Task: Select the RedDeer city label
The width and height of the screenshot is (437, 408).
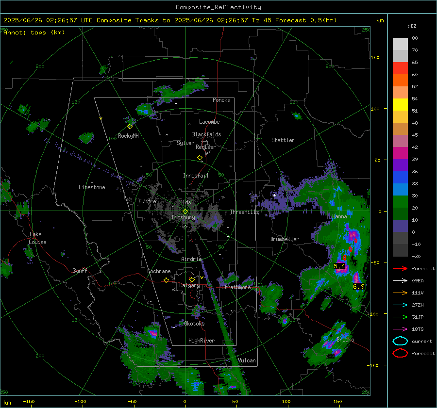Action: pos(206,147)
